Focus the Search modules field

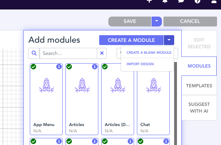68,53
